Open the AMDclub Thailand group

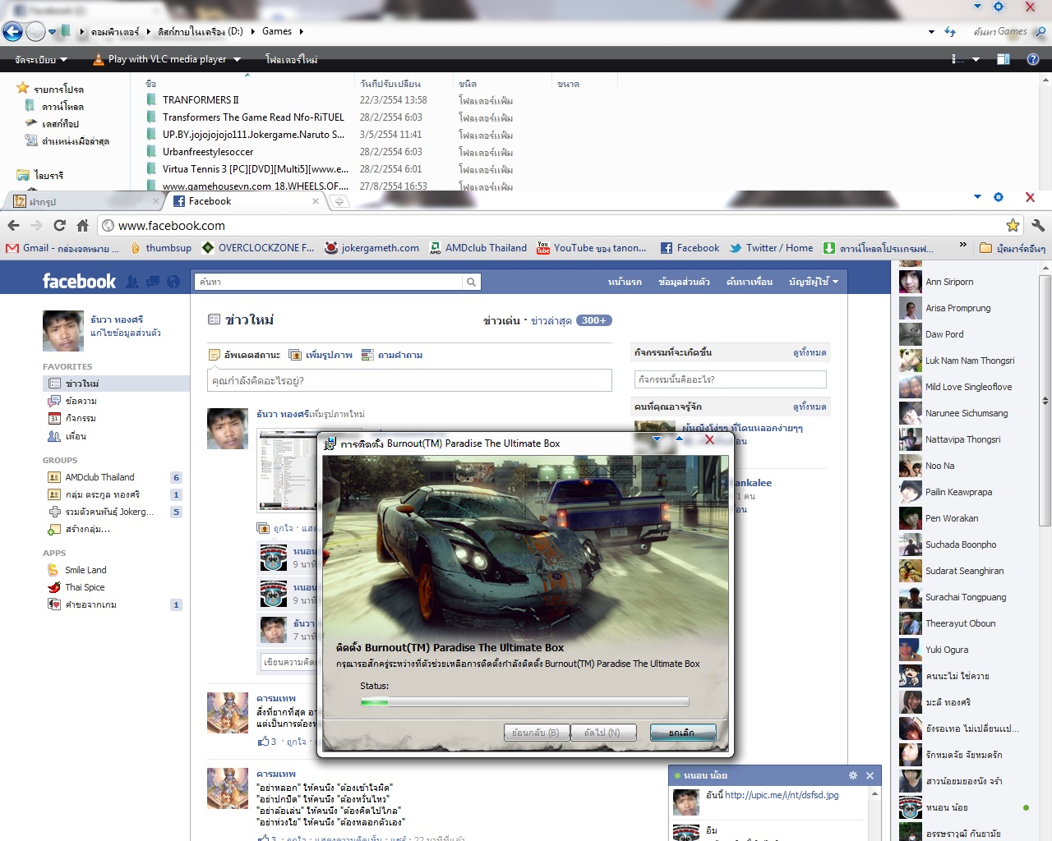(x=99, y=477)
